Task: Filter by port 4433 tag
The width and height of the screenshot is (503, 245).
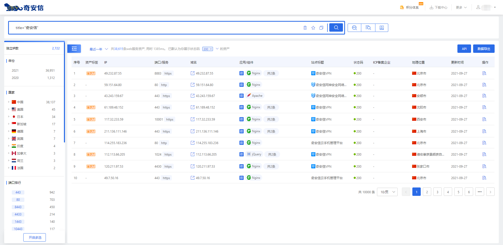Action: coord(18,214)
